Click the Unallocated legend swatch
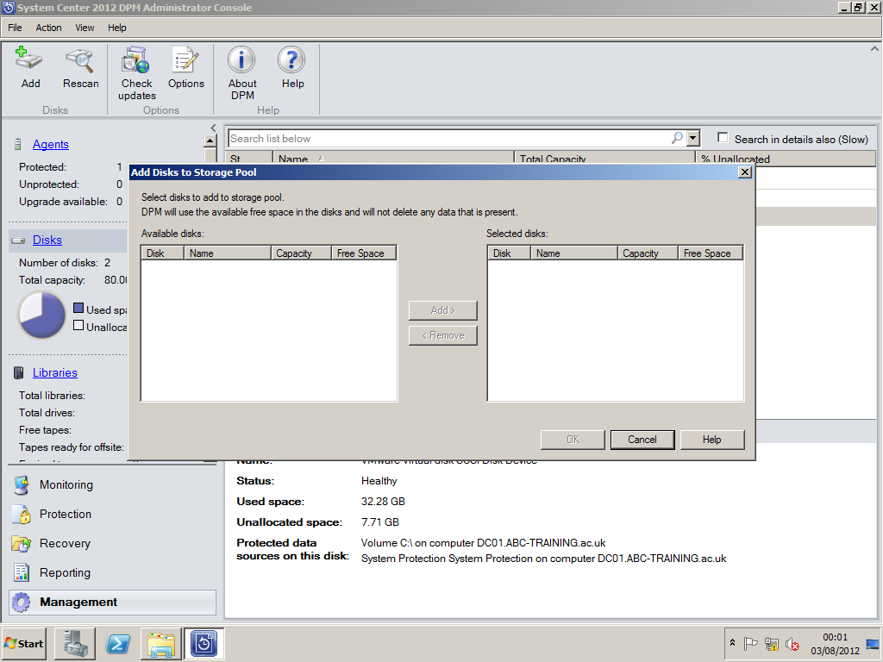This screenshot has width=883, height=662. point(78,325)
